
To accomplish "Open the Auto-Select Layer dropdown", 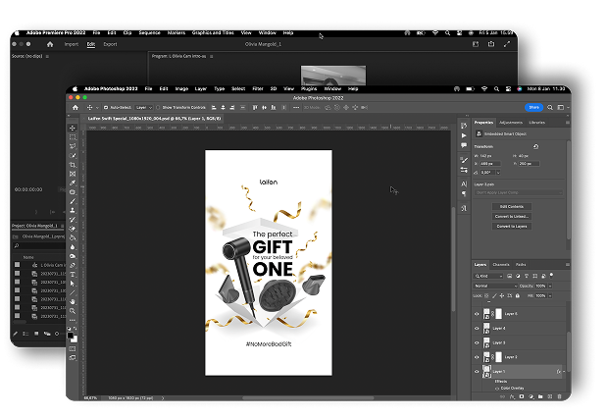I will click(144, 107).
